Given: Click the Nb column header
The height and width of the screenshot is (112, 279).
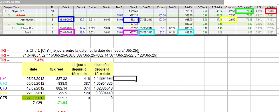Looking at the screenshot, I should pyautogui.click(x=52, y=7).
